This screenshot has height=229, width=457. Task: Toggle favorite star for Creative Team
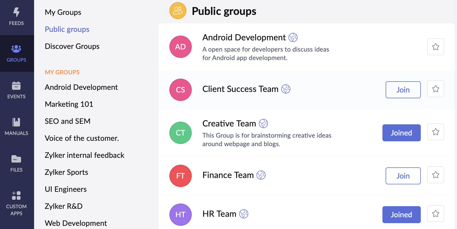point(435,132)
